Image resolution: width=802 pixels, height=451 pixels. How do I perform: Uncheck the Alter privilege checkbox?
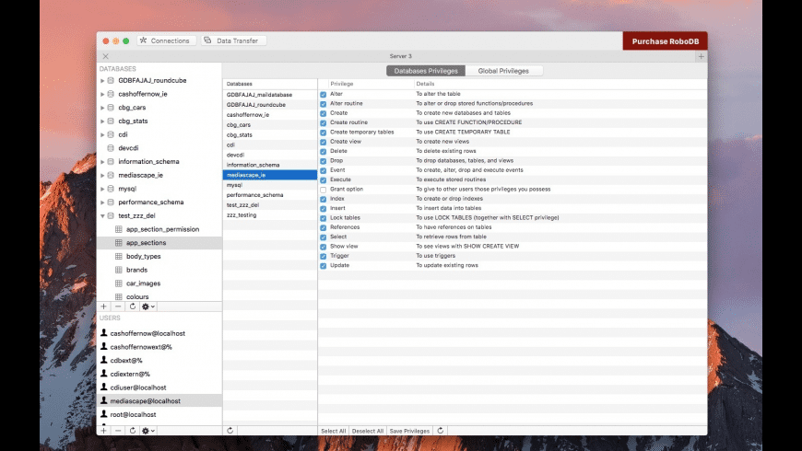[x=324, y=94]
